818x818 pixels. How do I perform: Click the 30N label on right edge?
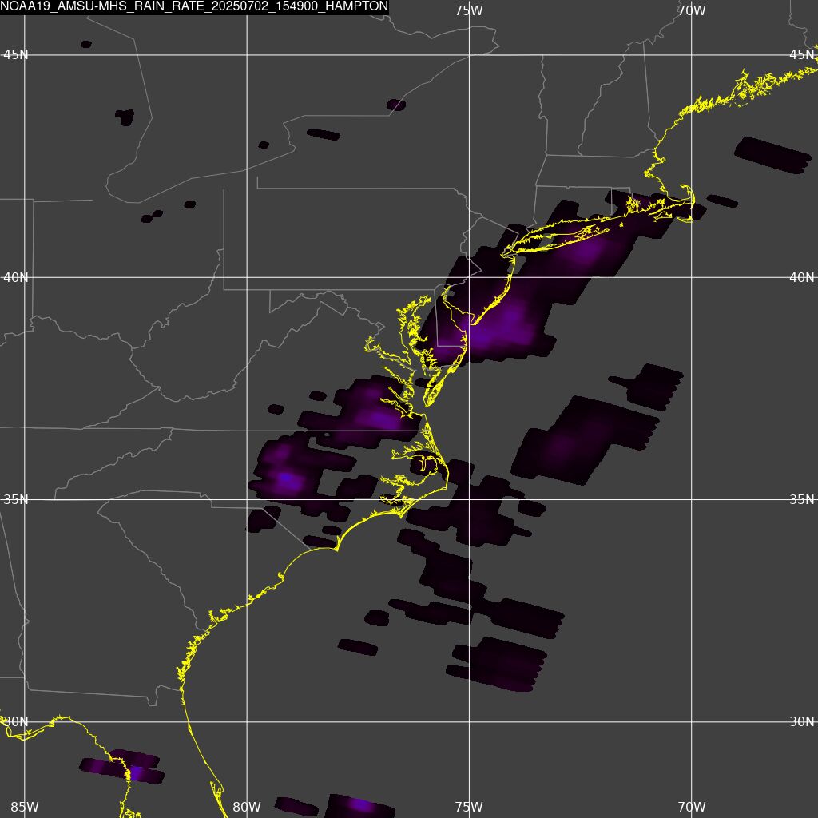pyautogui.click(x=802, y=722)
